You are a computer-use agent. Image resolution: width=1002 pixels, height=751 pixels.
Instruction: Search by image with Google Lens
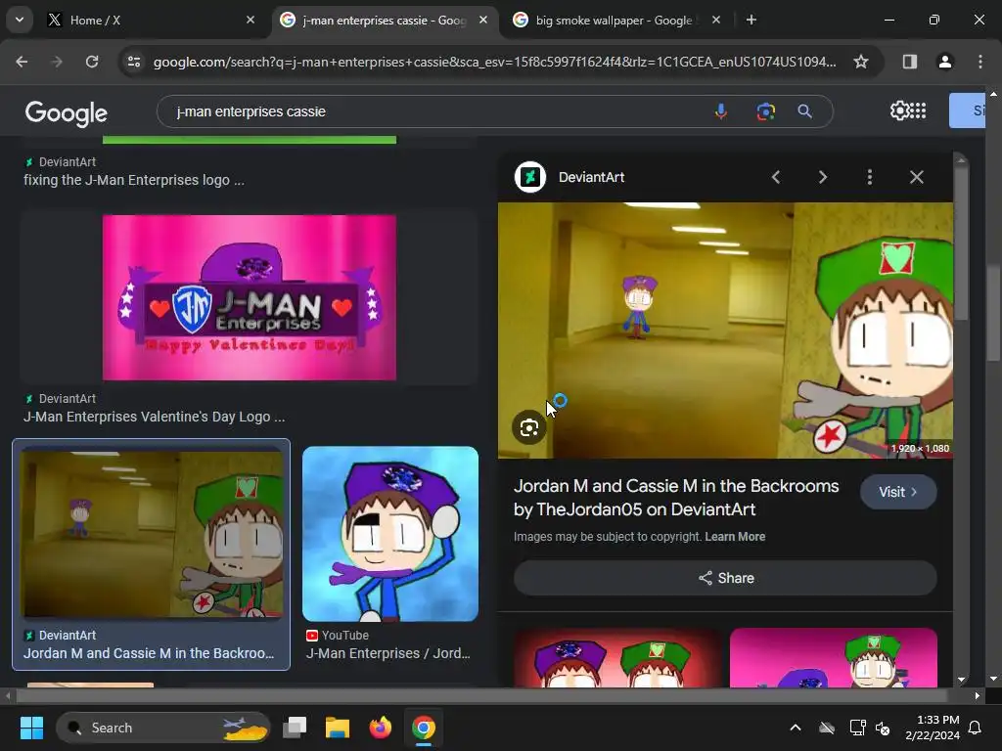pos(765,111)
